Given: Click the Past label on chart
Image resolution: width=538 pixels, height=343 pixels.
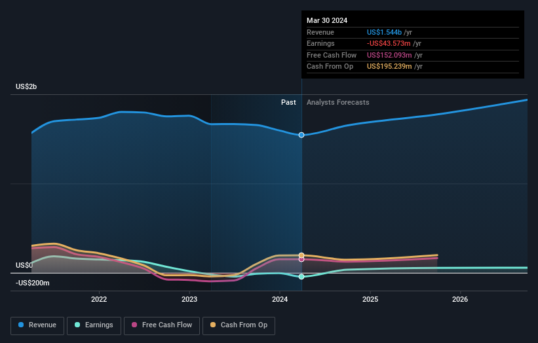Looking at the screenshot, I should (x=288, y=102).
